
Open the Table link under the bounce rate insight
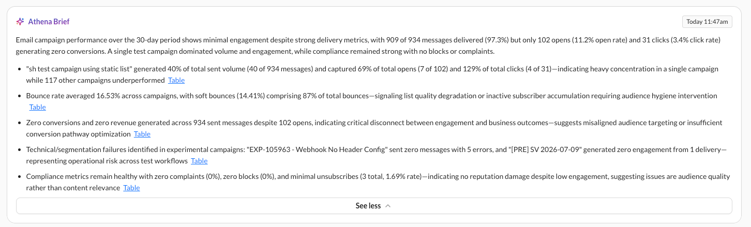tap(38, 107)
